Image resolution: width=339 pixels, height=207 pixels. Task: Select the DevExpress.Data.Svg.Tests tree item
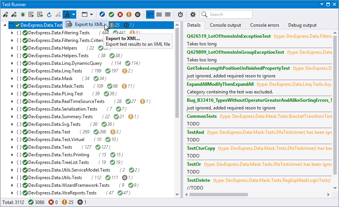54,124
